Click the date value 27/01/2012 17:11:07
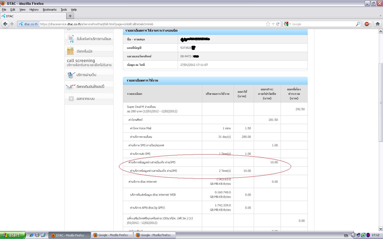383x239 pixels. click(194, 65)
